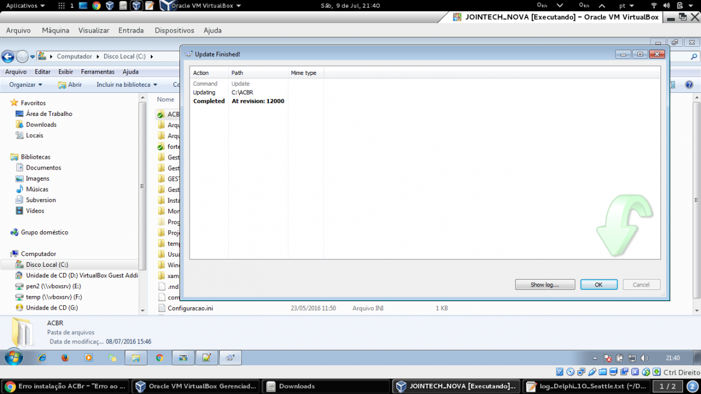Open Windows Explorer taskbar button
This screenshot has width=701, height=394.
pyautogui.click(x=136, y=357)
